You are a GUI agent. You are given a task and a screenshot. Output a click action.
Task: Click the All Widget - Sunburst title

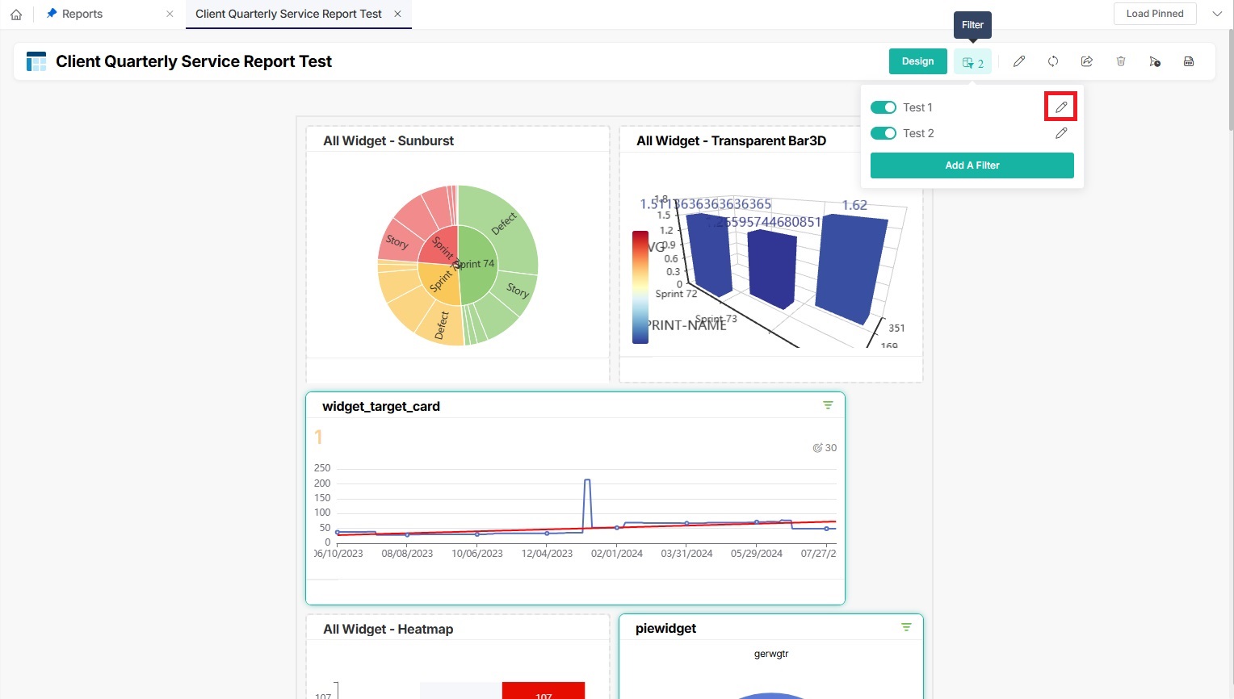(x=388, y=140)
